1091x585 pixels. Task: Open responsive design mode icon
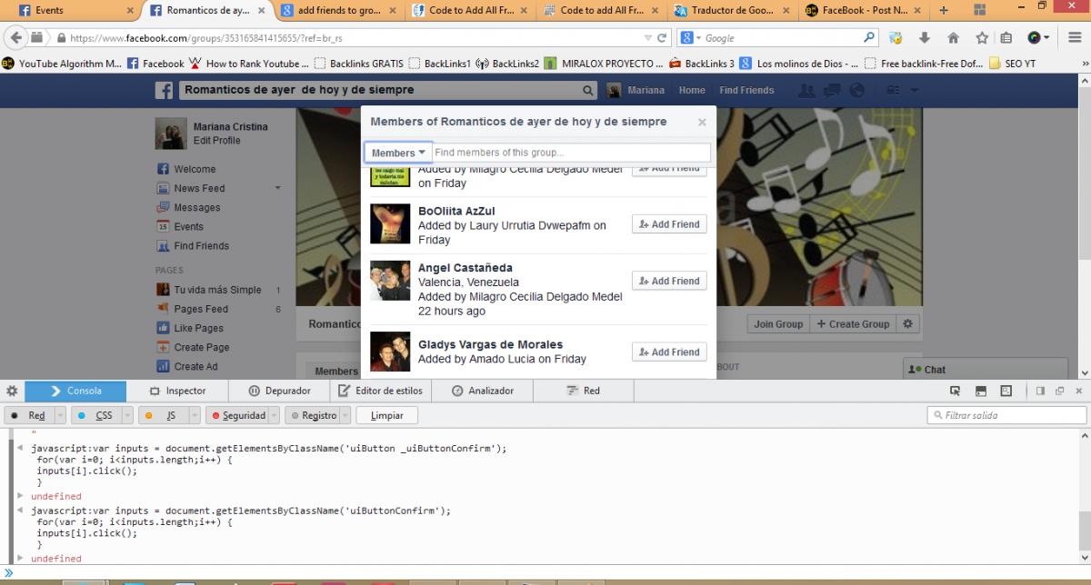point(1006,391)
